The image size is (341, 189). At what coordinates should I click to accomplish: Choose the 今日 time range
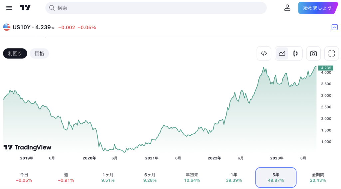point(24,177)
